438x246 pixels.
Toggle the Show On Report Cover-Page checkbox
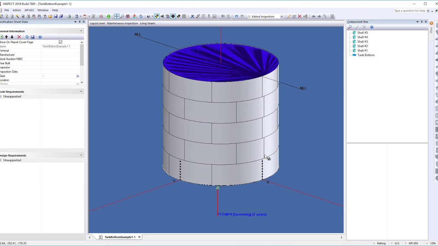(60, 42)
